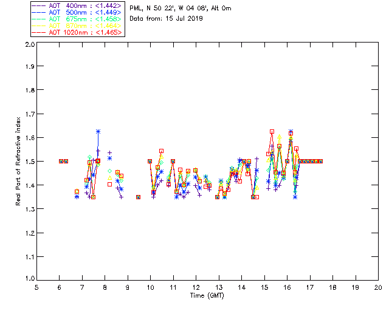Image resolution: width=389 pixels, height=311 pixels.
Task: Click the x-axis tick label 11
Action: [173, 287]
